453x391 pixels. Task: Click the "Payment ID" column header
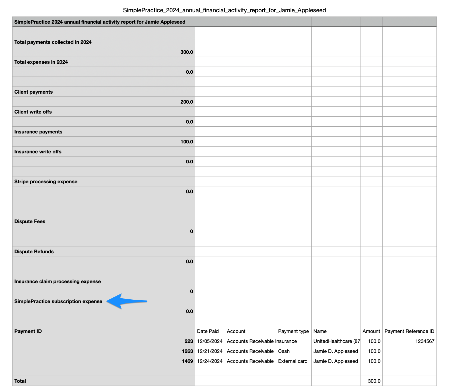pyautogui.click(x=28, y=331)
